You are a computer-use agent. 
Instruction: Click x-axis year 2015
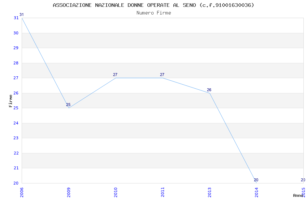(304, 192)
